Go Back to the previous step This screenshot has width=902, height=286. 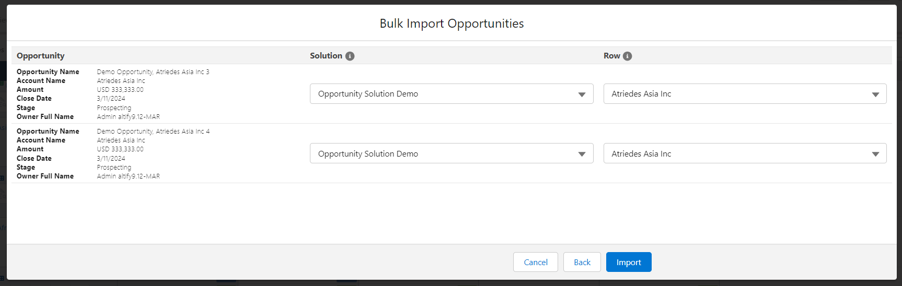coord(582,262)
